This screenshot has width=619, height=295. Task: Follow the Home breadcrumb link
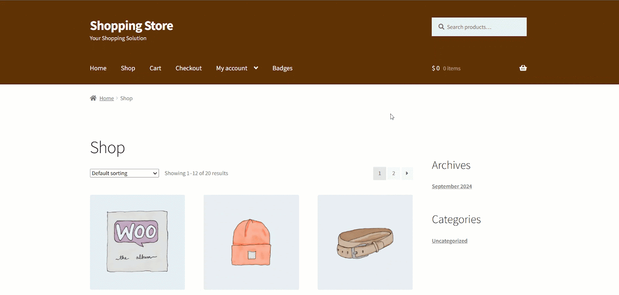(x=106, y=99)
